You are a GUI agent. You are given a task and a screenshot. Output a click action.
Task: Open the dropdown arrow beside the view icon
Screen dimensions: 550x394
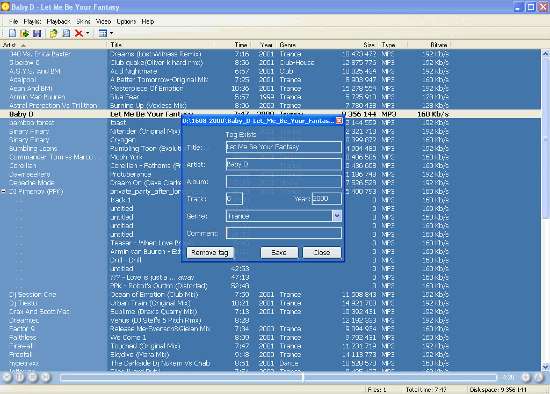(112, 33)
